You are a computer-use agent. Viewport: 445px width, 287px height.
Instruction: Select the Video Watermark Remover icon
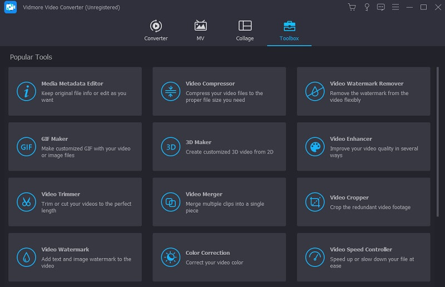(x=315, y=91)
